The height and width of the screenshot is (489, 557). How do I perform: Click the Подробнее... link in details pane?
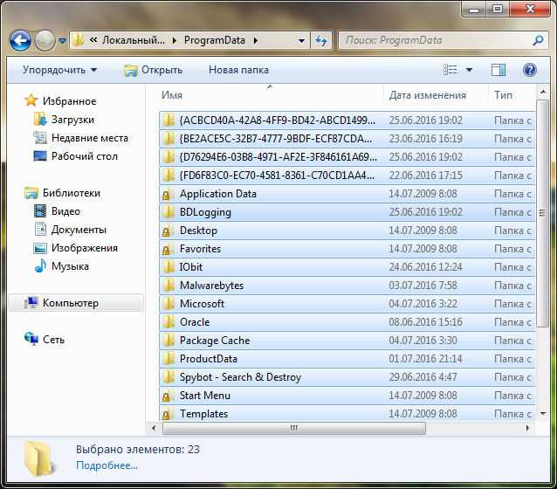click(107, 465)
